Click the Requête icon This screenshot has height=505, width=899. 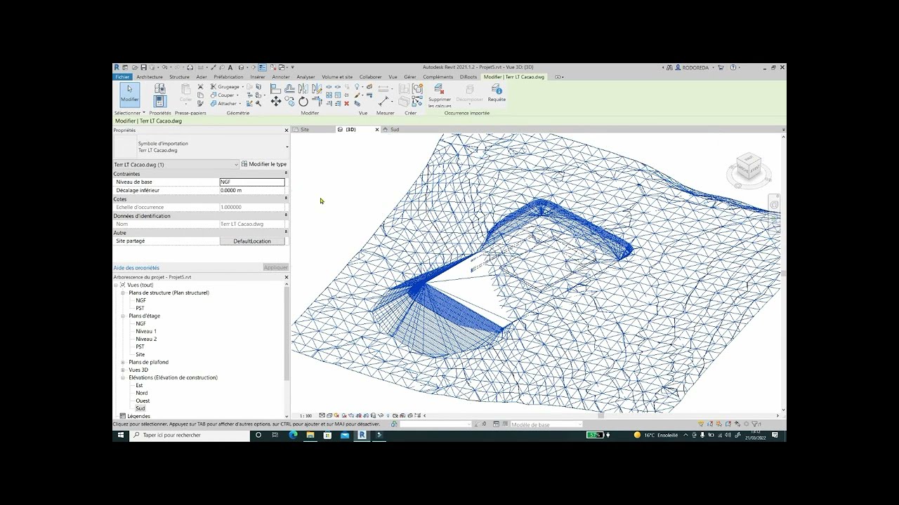pos(497,93)
